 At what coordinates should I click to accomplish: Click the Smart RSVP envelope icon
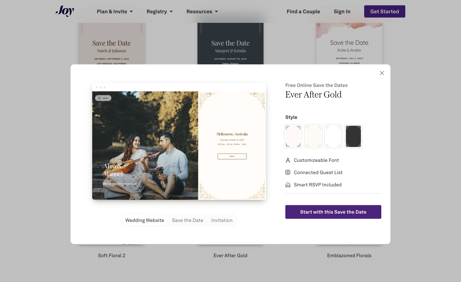pos(288,185)
